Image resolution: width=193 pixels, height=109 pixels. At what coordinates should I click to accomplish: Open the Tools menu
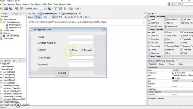pyautogui.click(x=55, y=4)
